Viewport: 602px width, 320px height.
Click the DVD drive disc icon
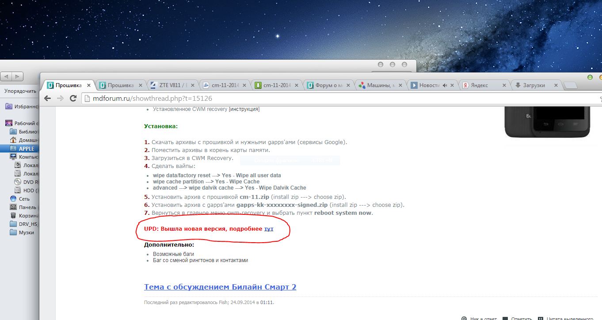[x=18, y=182]
